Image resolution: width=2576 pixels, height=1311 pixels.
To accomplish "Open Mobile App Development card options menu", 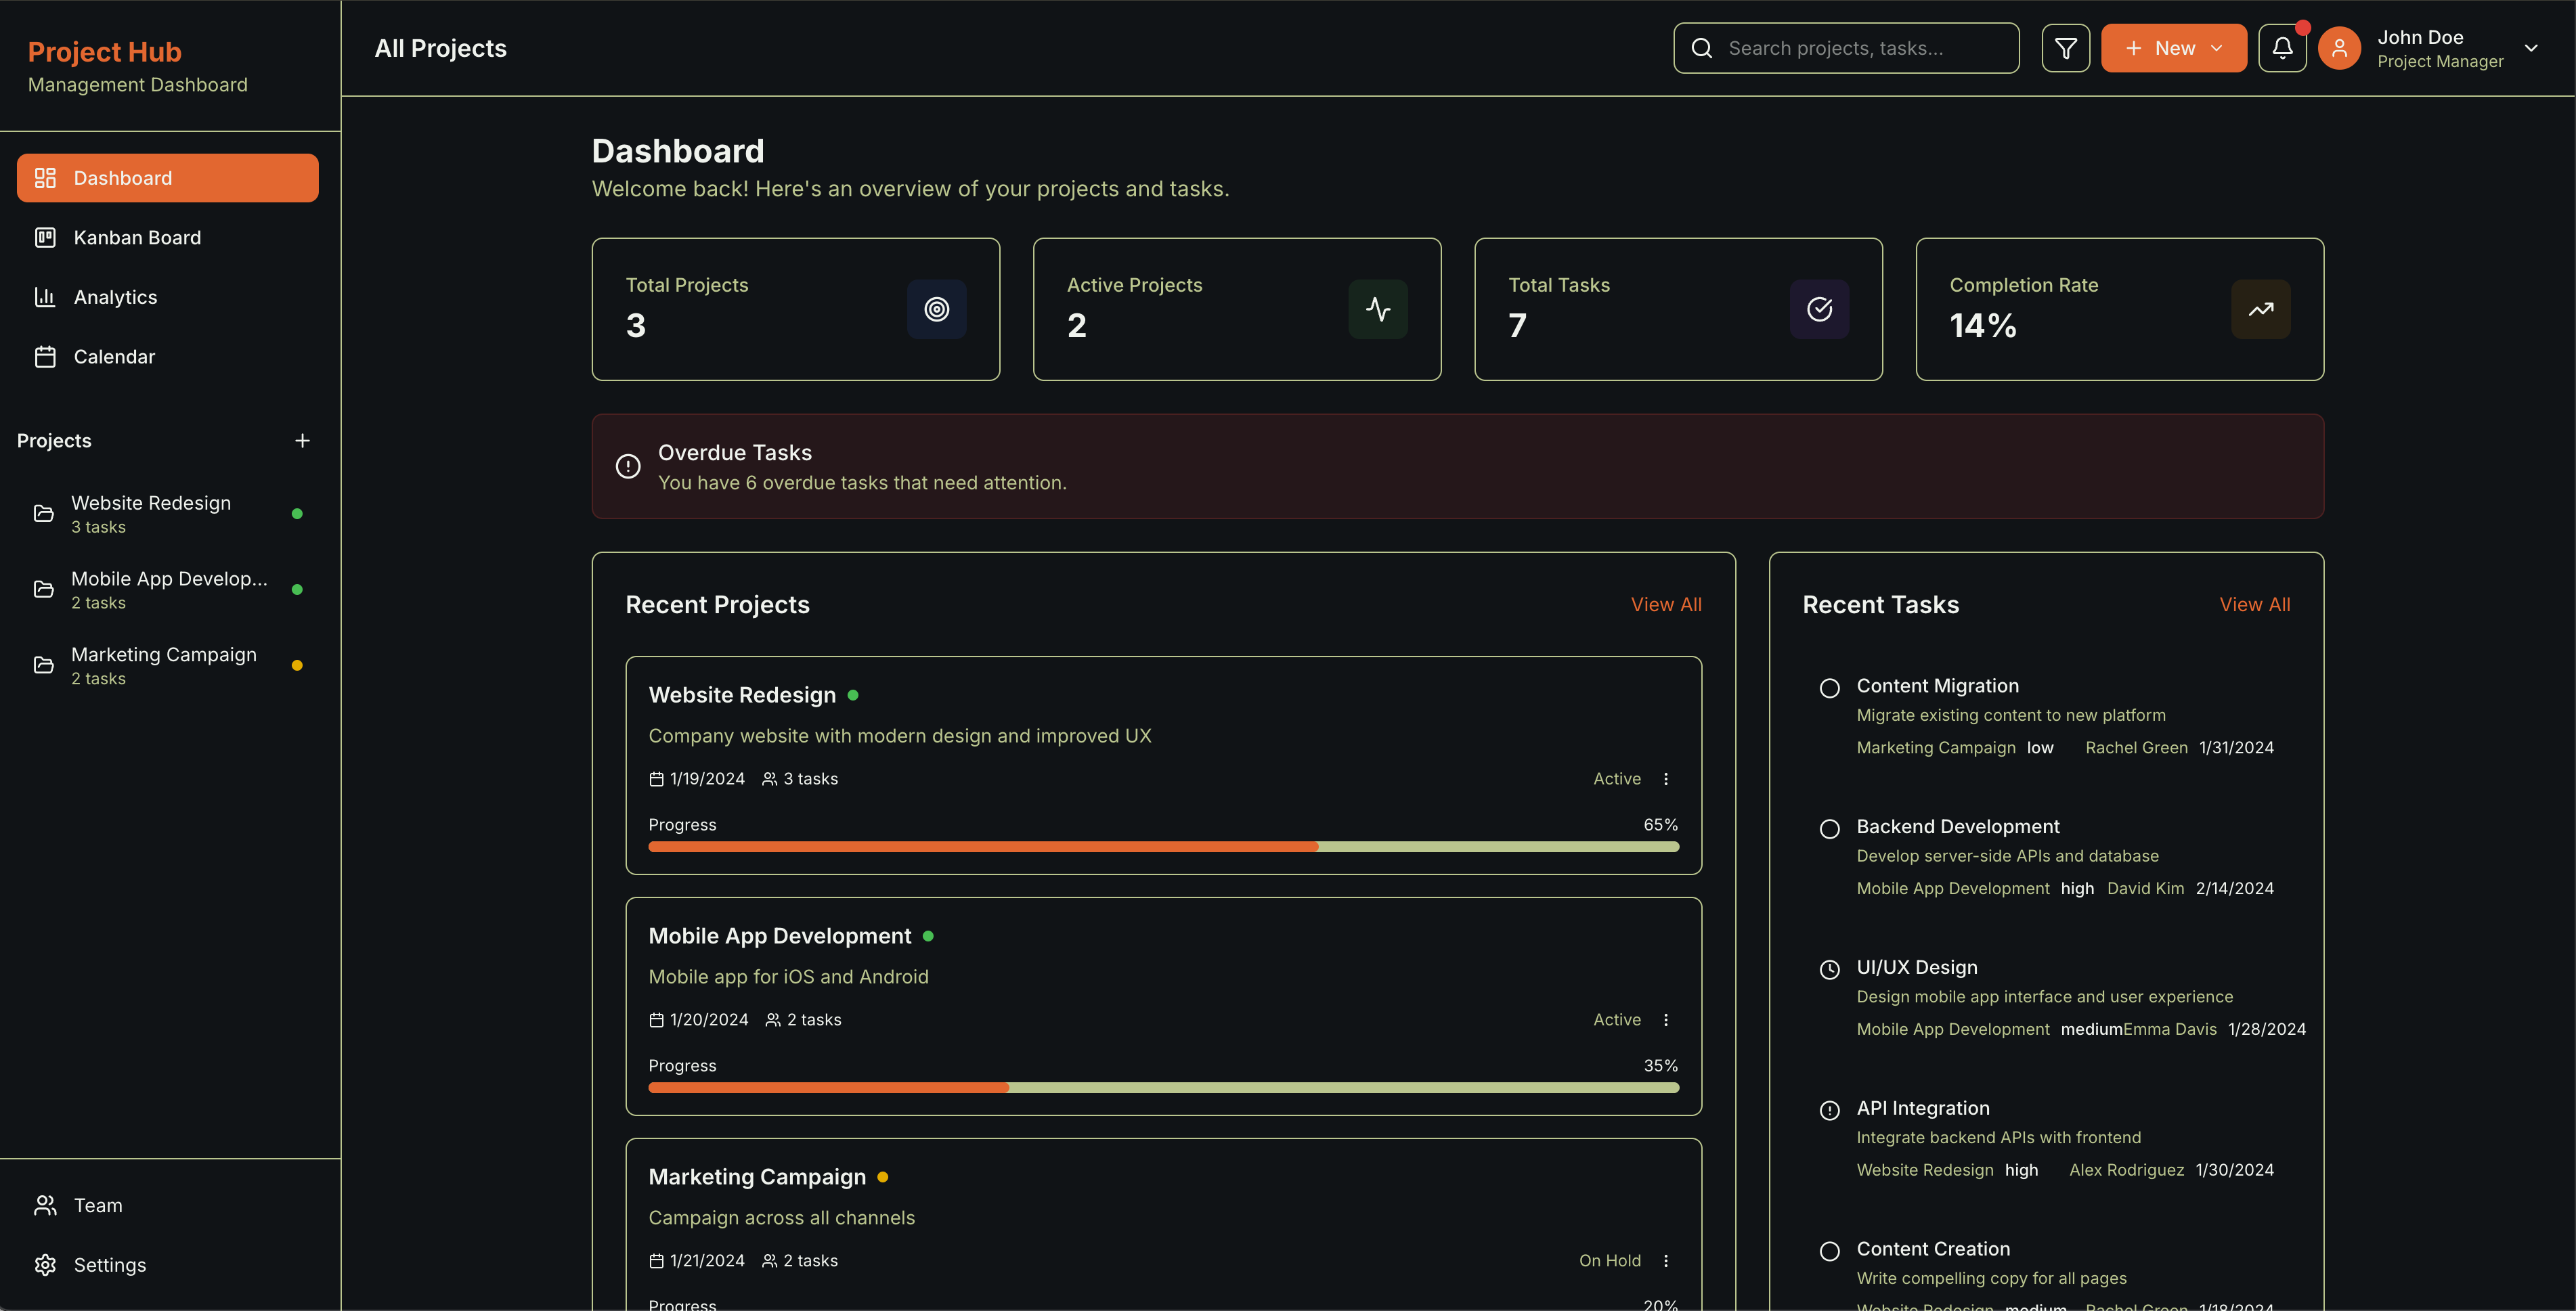I will (1665, 1020).
